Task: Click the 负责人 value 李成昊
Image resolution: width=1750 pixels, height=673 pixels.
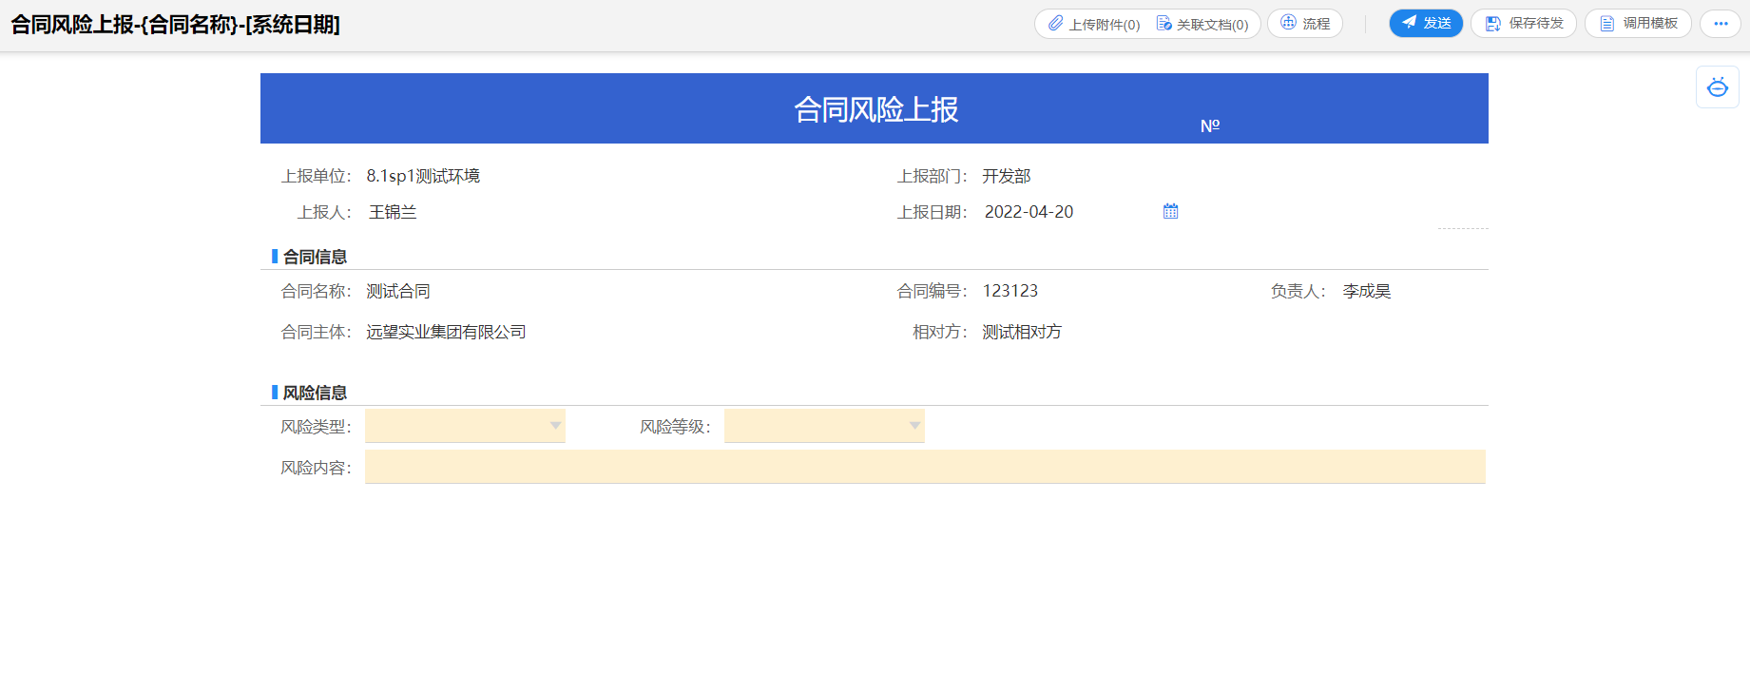Action: 1367,291
